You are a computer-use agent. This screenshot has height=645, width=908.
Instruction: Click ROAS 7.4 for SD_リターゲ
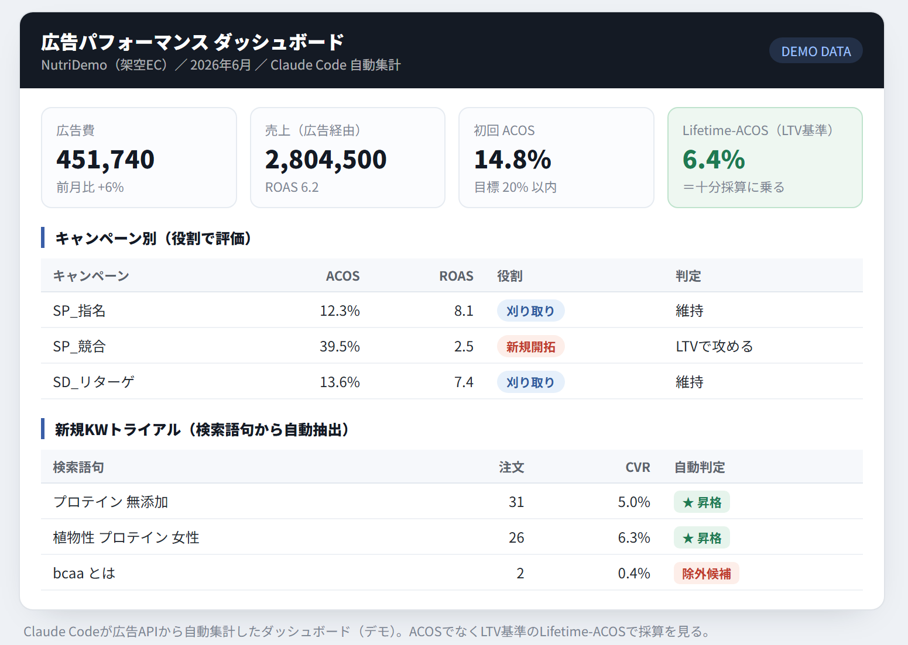[x=464, y=382]
